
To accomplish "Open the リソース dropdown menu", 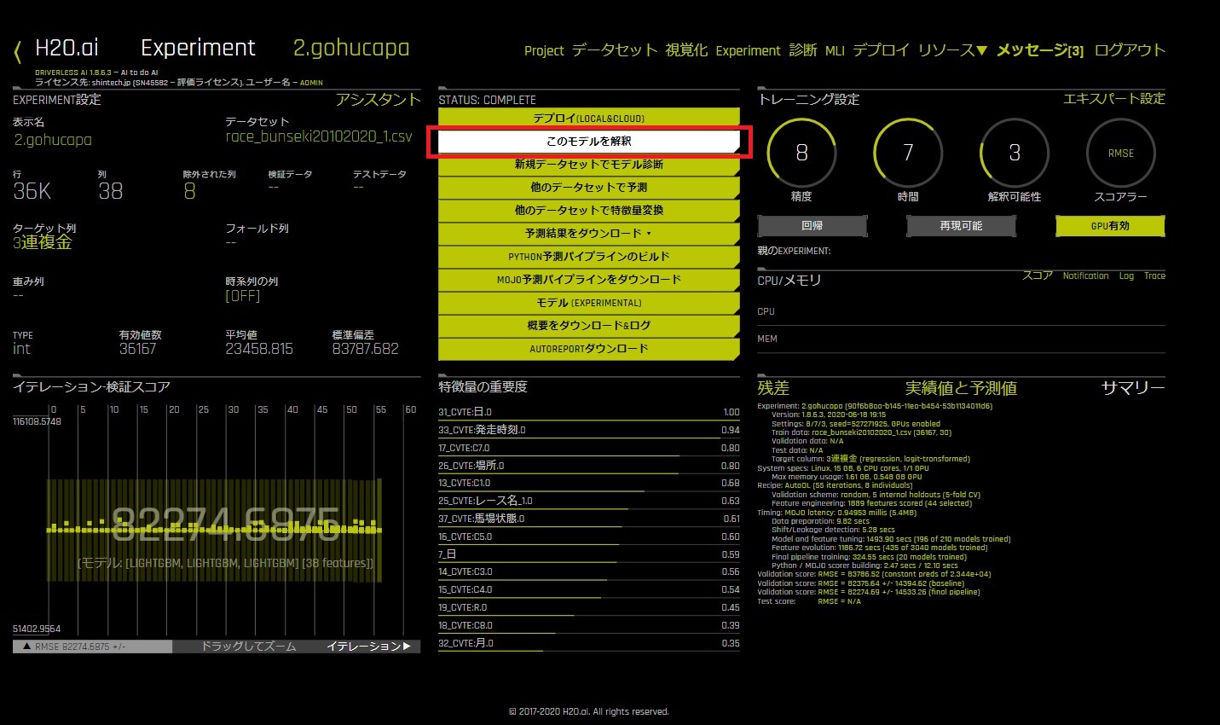I will tap(952, 50).
